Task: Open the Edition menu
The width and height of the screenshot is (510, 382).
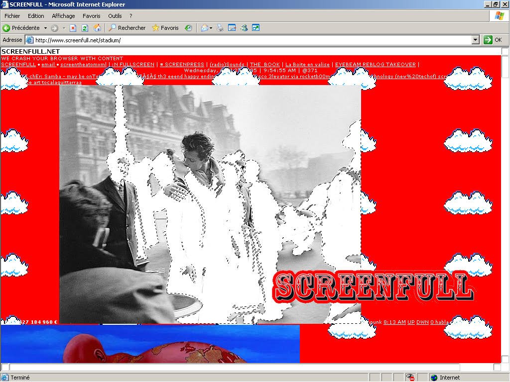Action: point(36,16)
